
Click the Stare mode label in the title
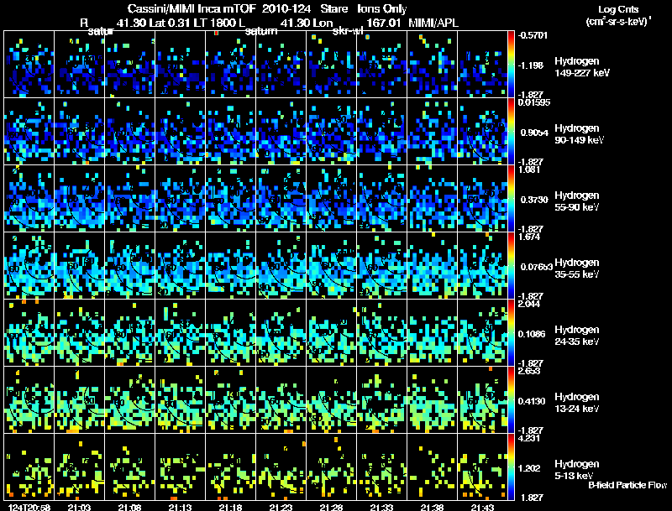(x=333, y=9)
